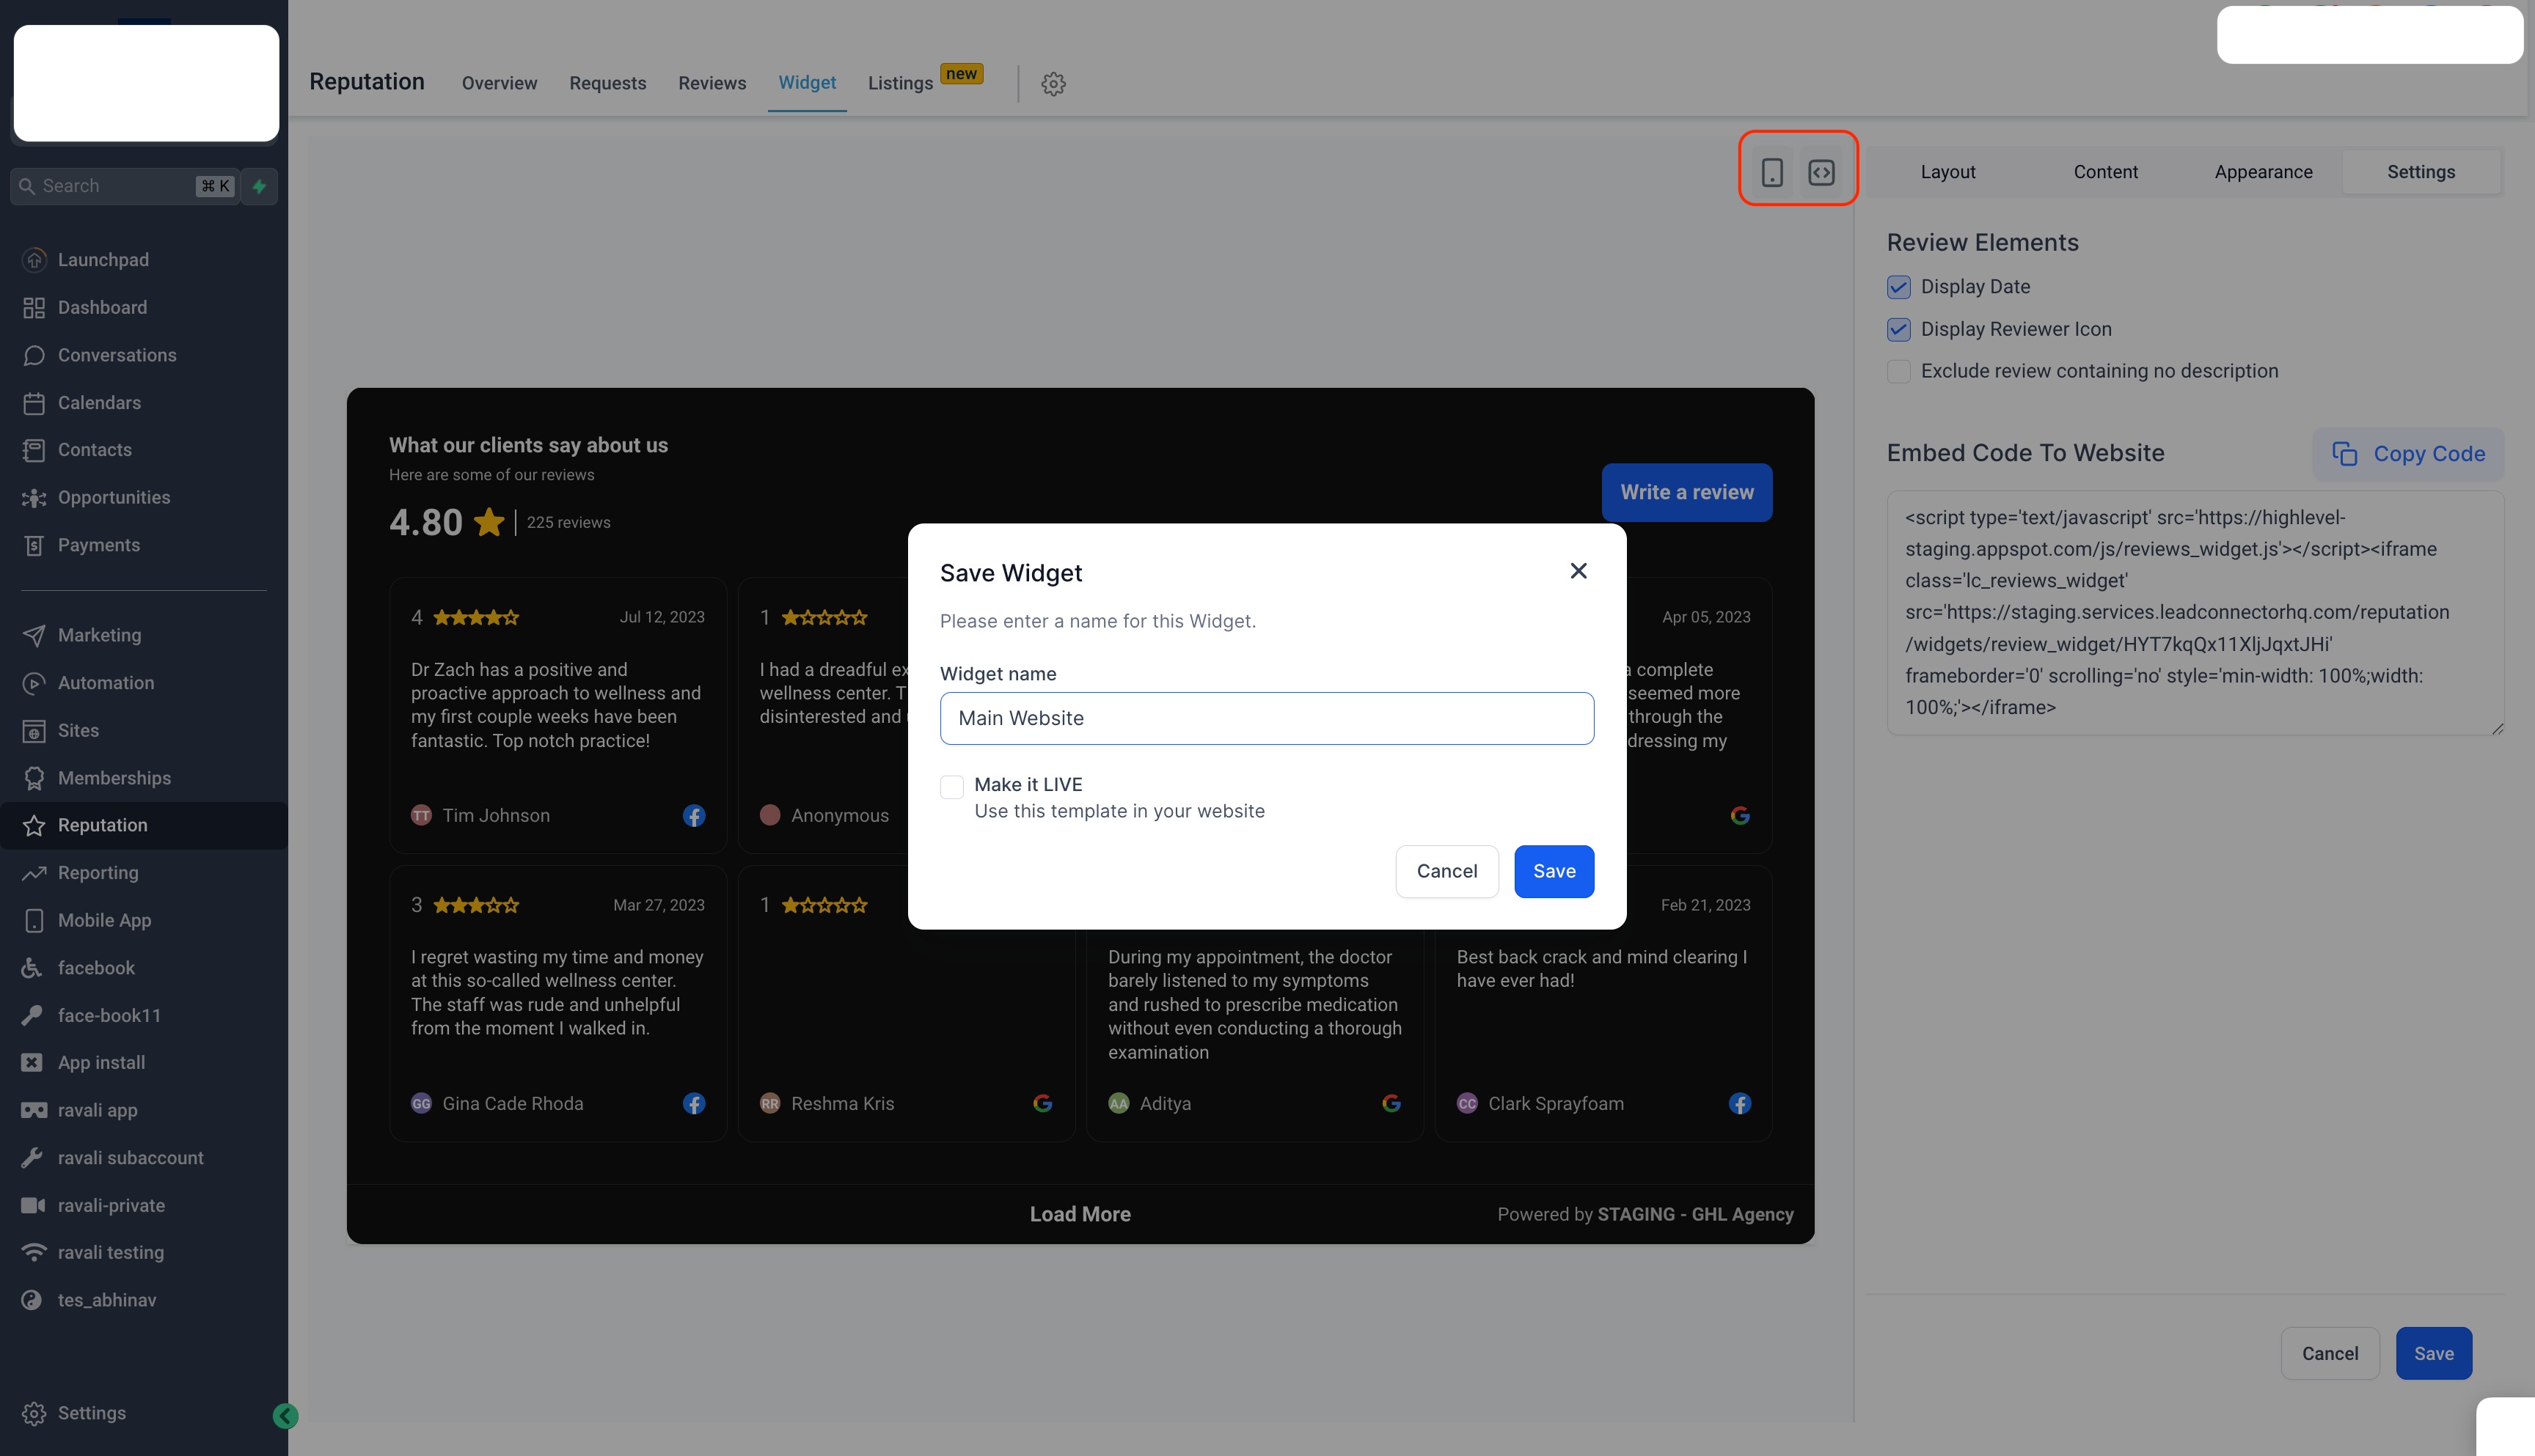2535x1456 pixels.
Task: Click Cancel in the Save Widget dialog
Action: point(1446,871)
